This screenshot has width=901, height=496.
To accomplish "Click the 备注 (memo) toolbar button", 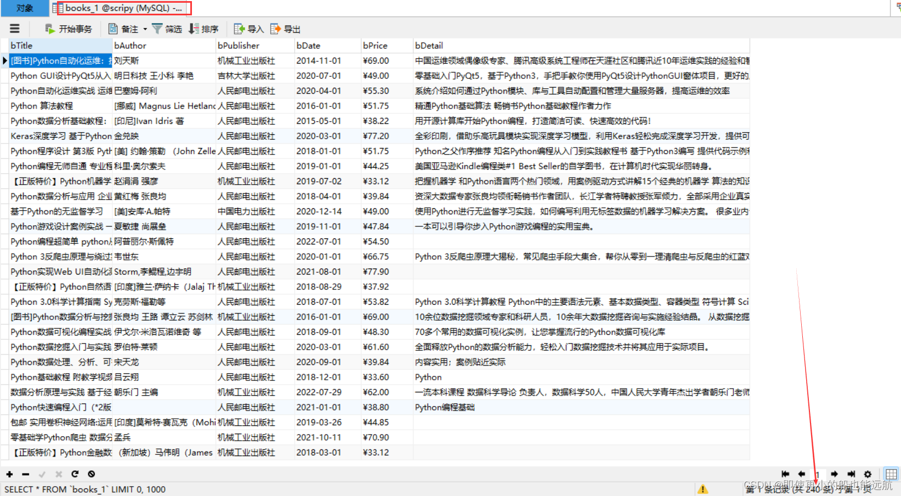I will pyautogui.click(x=123, y=29).
